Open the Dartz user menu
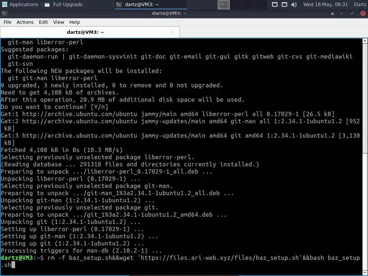Screen dimensions: 368x276 [360, 4]
